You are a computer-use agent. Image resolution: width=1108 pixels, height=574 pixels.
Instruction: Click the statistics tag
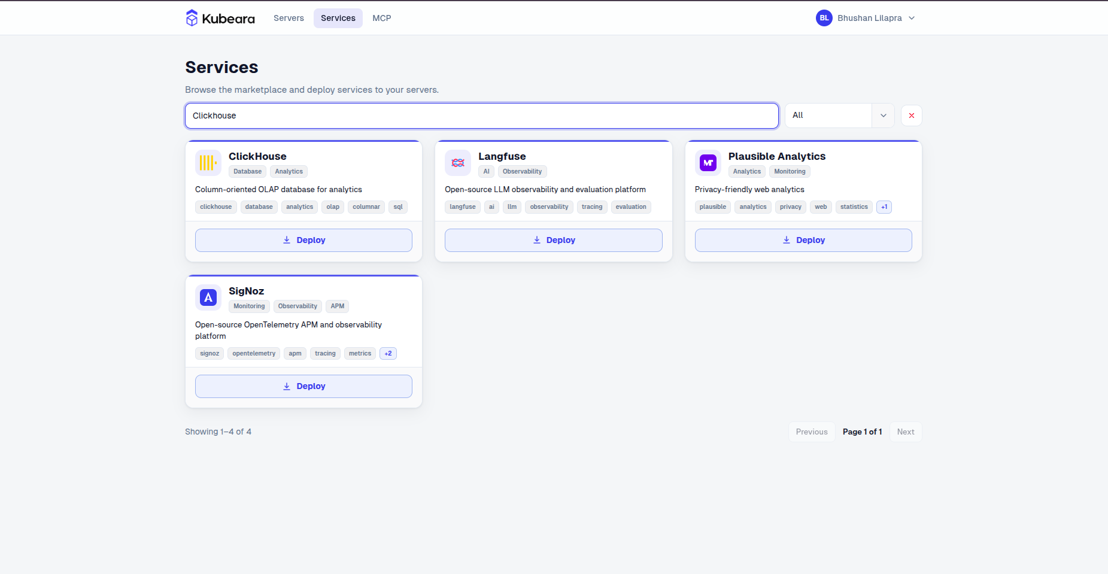pyautogui.click(x=854, y=207)
